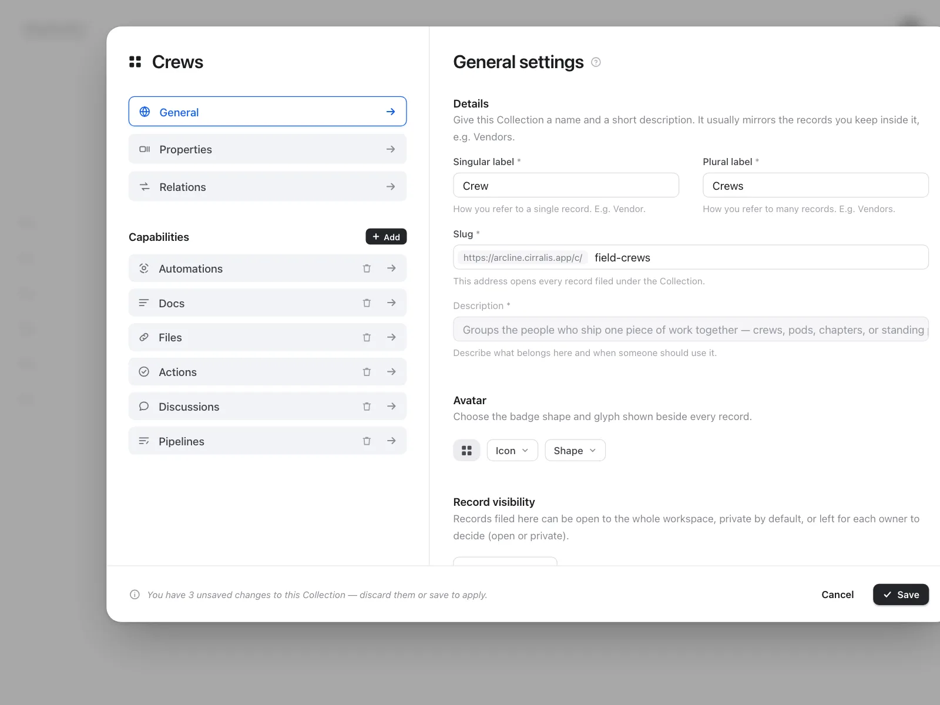Edit the Plural label field

pyautogui.click(x=815, y=186)
